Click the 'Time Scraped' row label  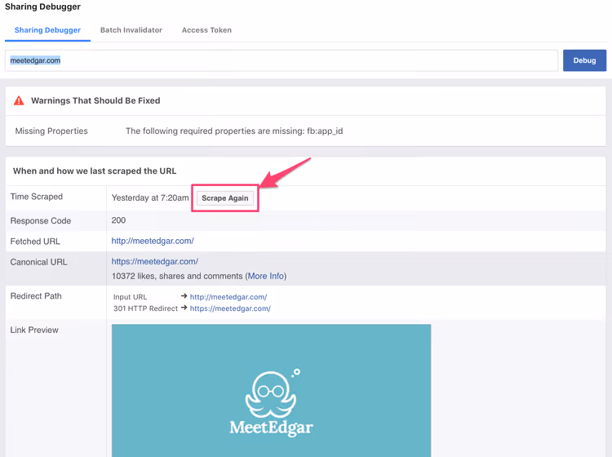36,197
